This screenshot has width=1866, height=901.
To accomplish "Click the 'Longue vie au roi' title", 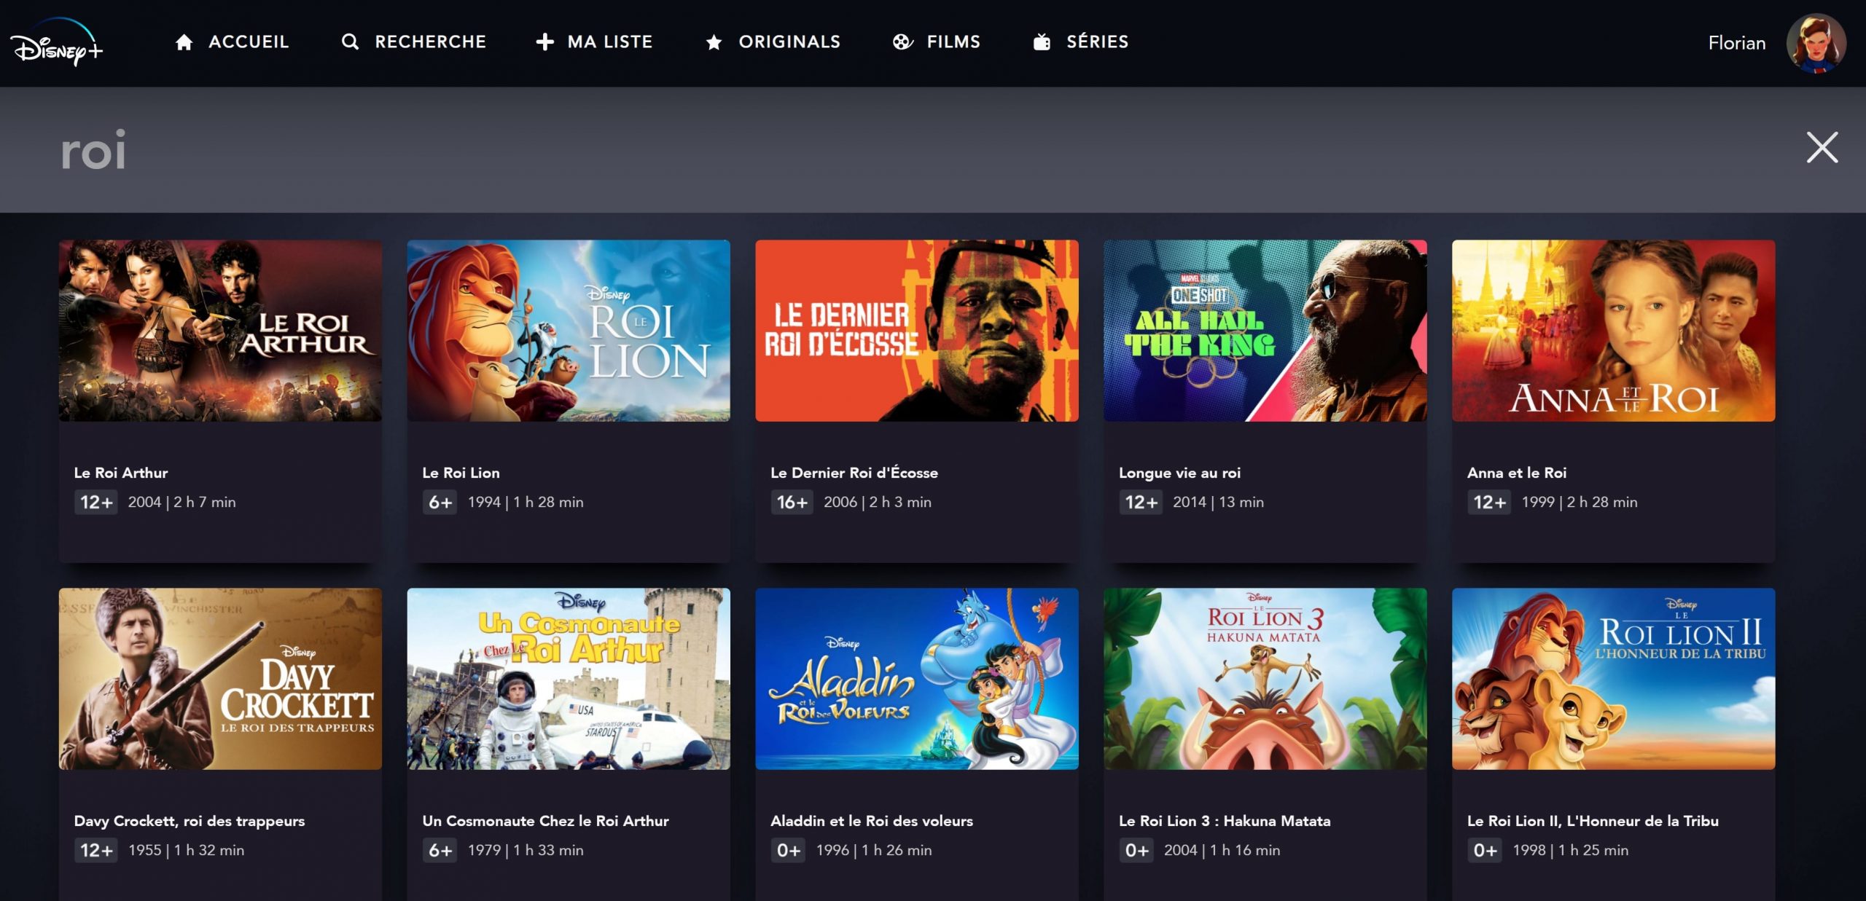I will point(1179,473).
